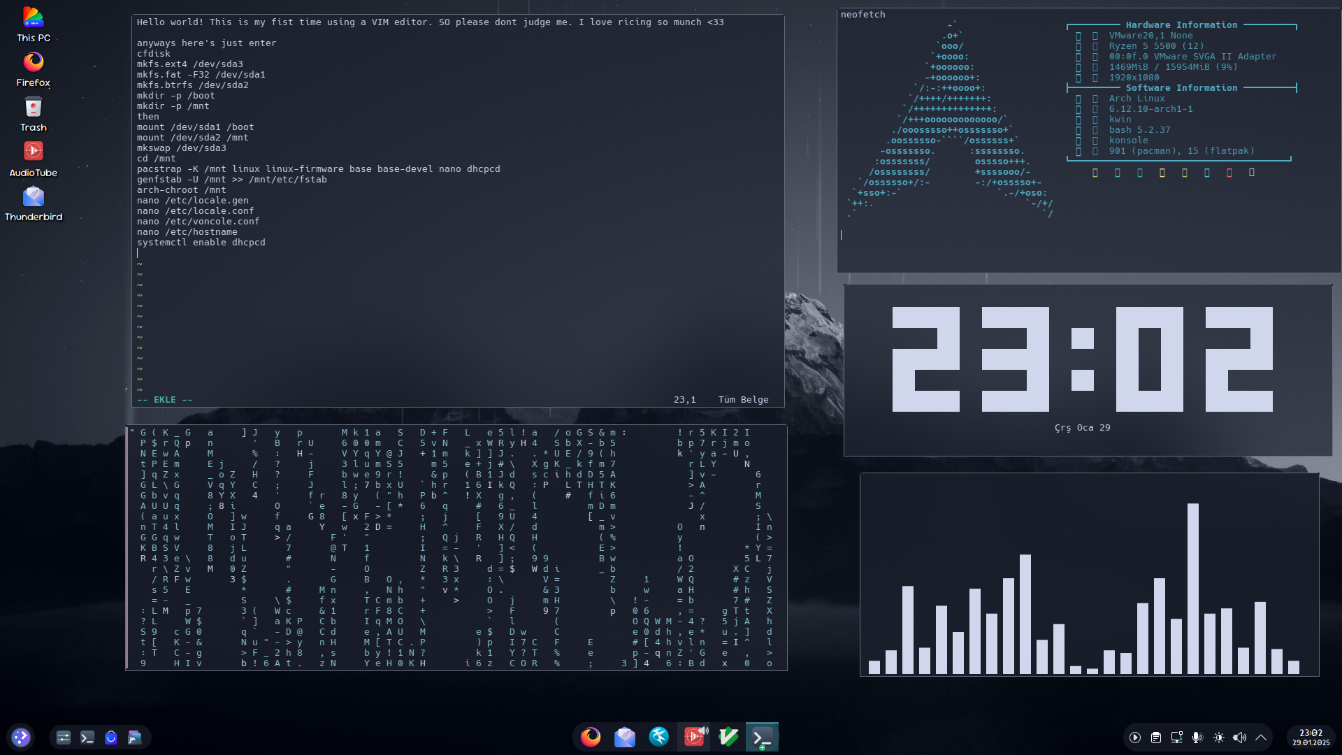The image size is (1342, 755).
Task: Click the 'mount /dev/sda1 /boot' line
Action: [x=196, y=127]
